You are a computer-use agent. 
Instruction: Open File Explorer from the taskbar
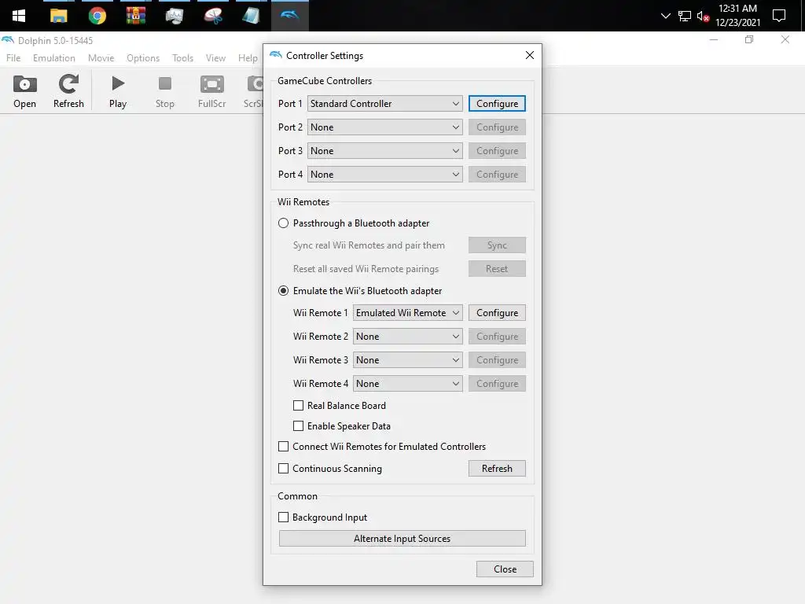(58, 16)
